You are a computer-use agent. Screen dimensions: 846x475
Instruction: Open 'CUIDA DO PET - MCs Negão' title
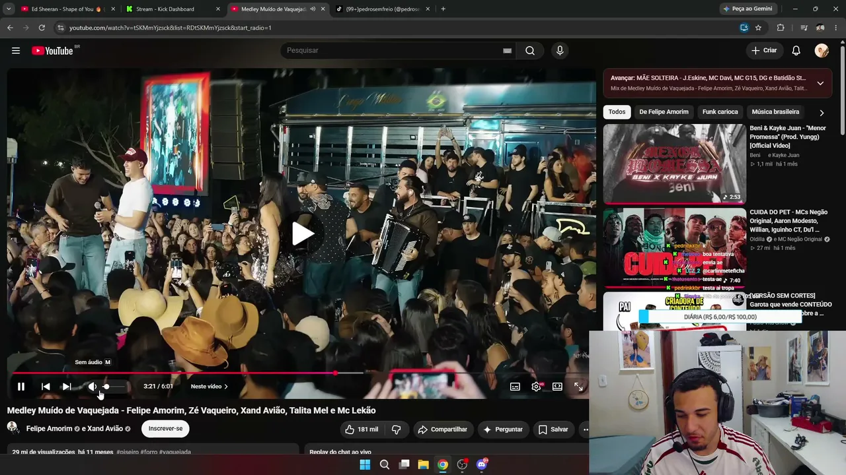pyautogui.click(x=788, y=221)
